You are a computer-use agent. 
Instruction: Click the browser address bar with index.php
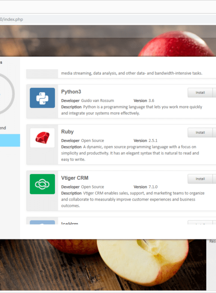coord(108,19)
